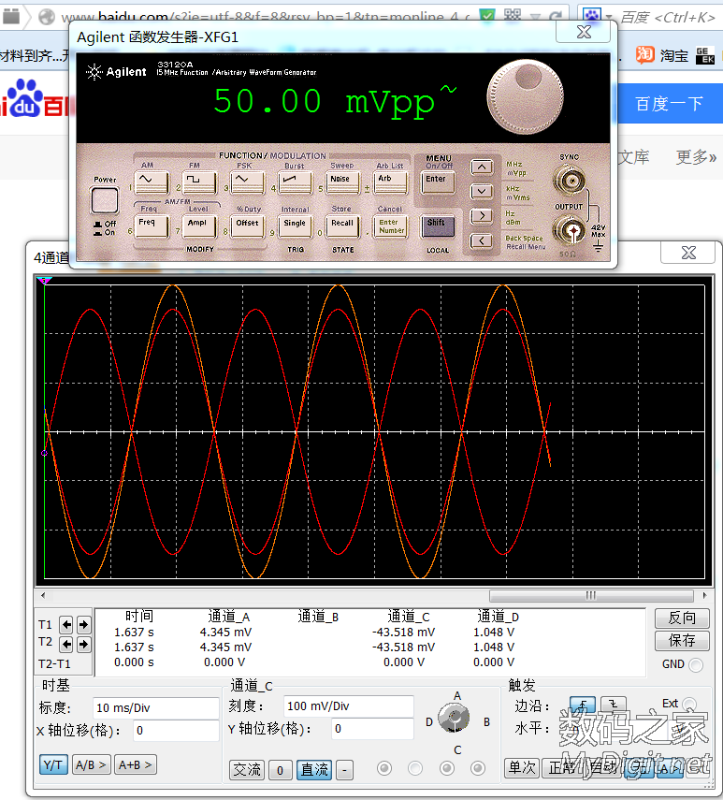Open the 淘宝 bookmark in browser
This screenshot has height=800, width=723.
pyautogui.click(x=662, y=55)
